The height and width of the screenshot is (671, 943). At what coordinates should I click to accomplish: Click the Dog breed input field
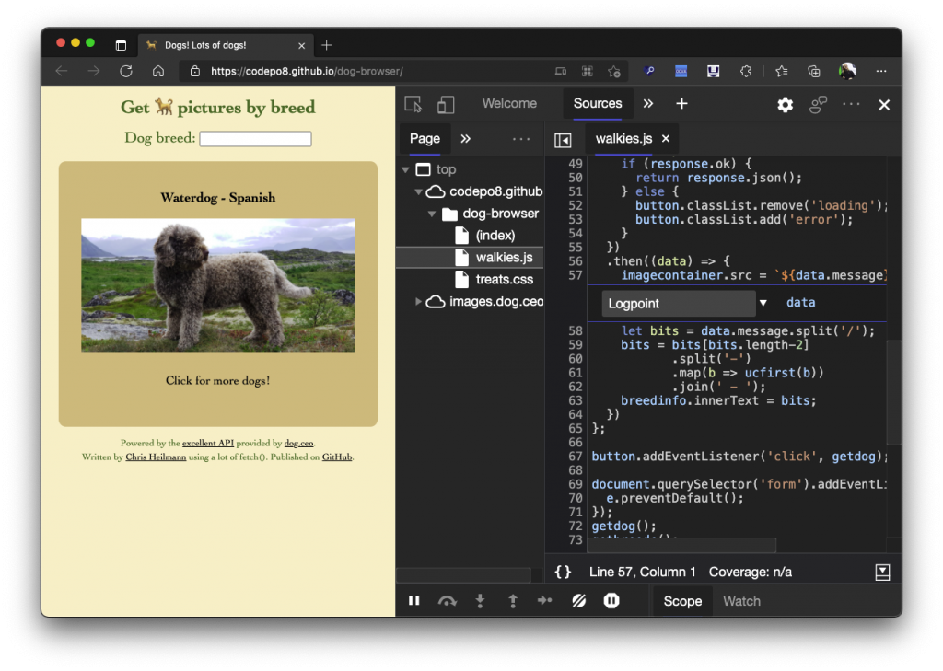255,139
